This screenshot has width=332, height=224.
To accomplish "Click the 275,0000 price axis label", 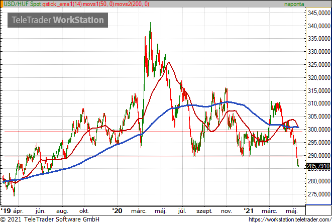I will click(x=319, y=194).
